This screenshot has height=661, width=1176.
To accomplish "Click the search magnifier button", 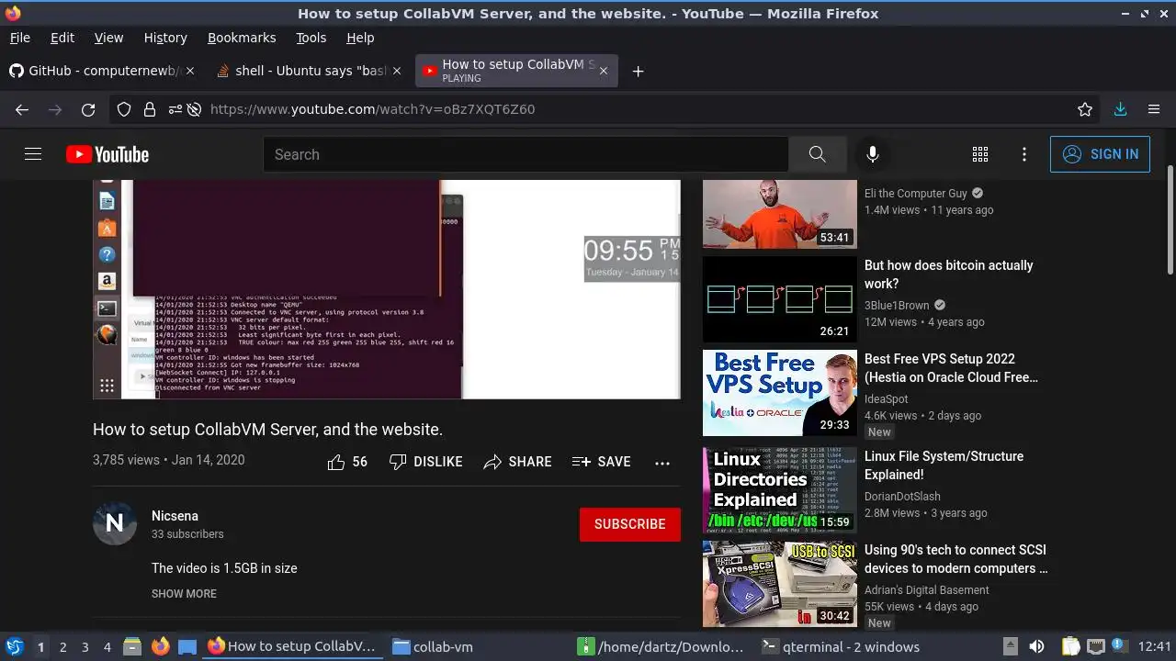I will pyautogui.click(x=817, y=154).
